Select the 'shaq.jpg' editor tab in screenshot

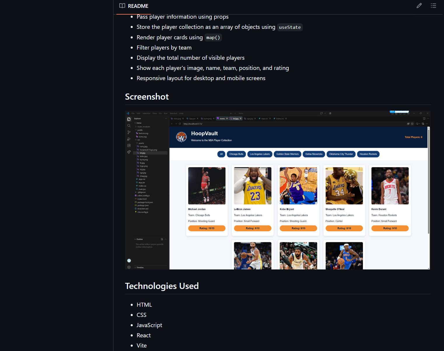pos(177,119)
